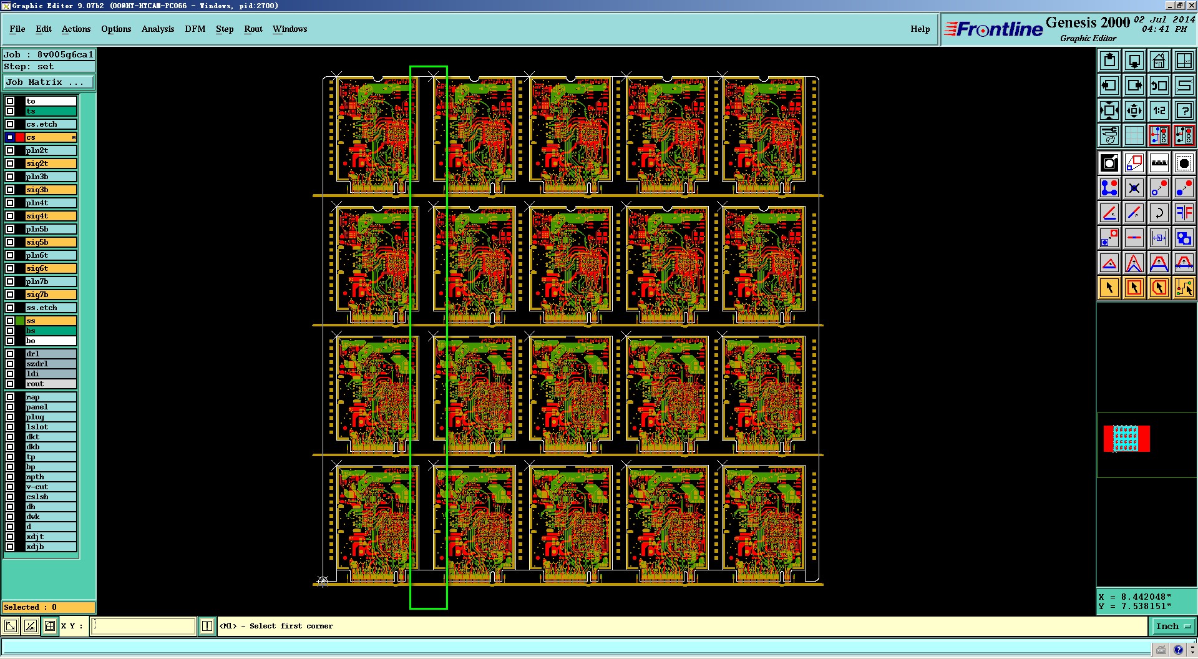Toggle the 'ss' layer display box
This screenshot has width=1198, height=659.
point(10,321)
